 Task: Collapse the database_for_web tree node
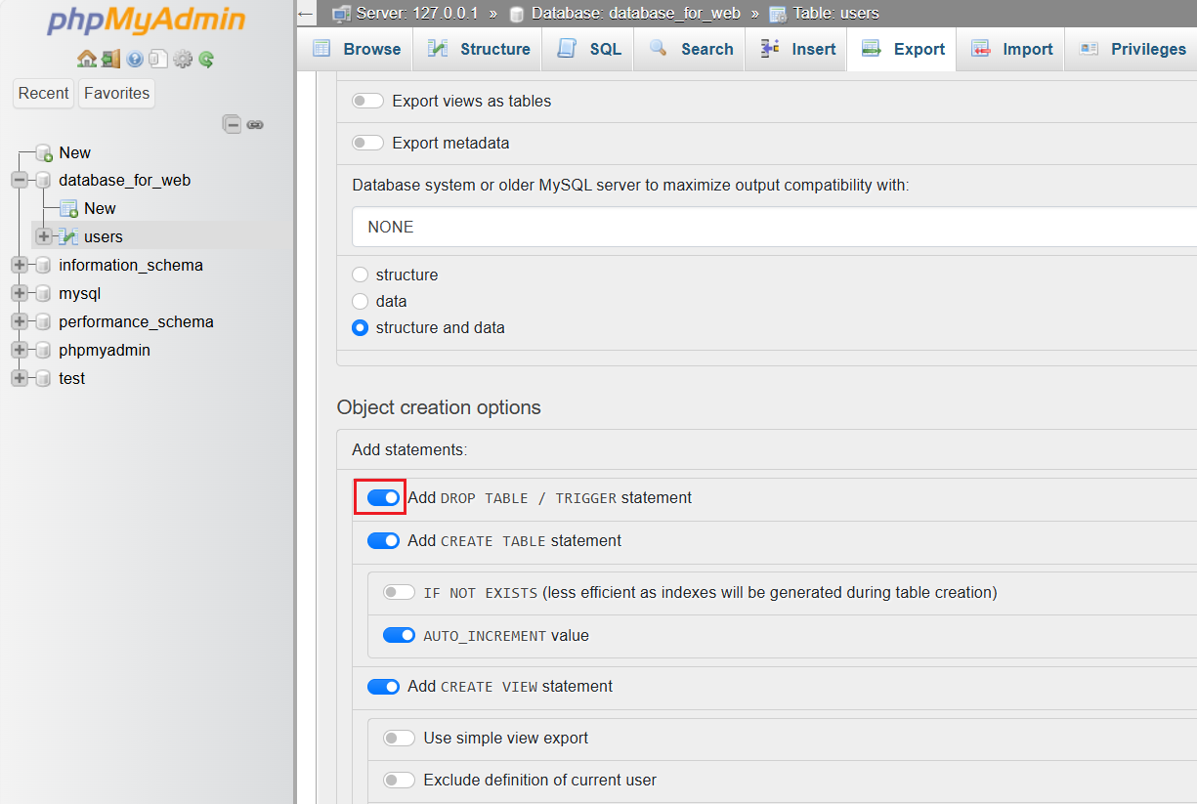(x=19, y=180)
